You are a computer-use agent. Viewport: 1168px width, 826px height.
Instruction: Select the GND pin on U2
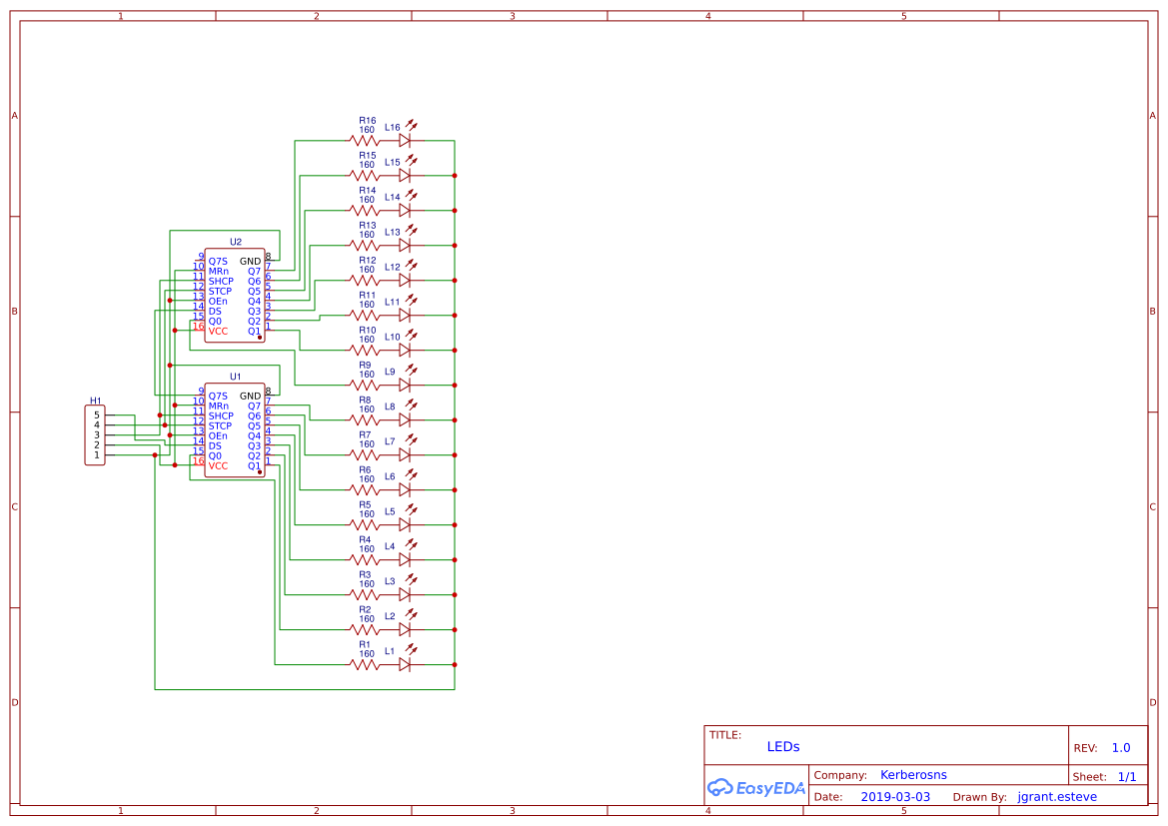pyautogui.click(x=249, y=261)
